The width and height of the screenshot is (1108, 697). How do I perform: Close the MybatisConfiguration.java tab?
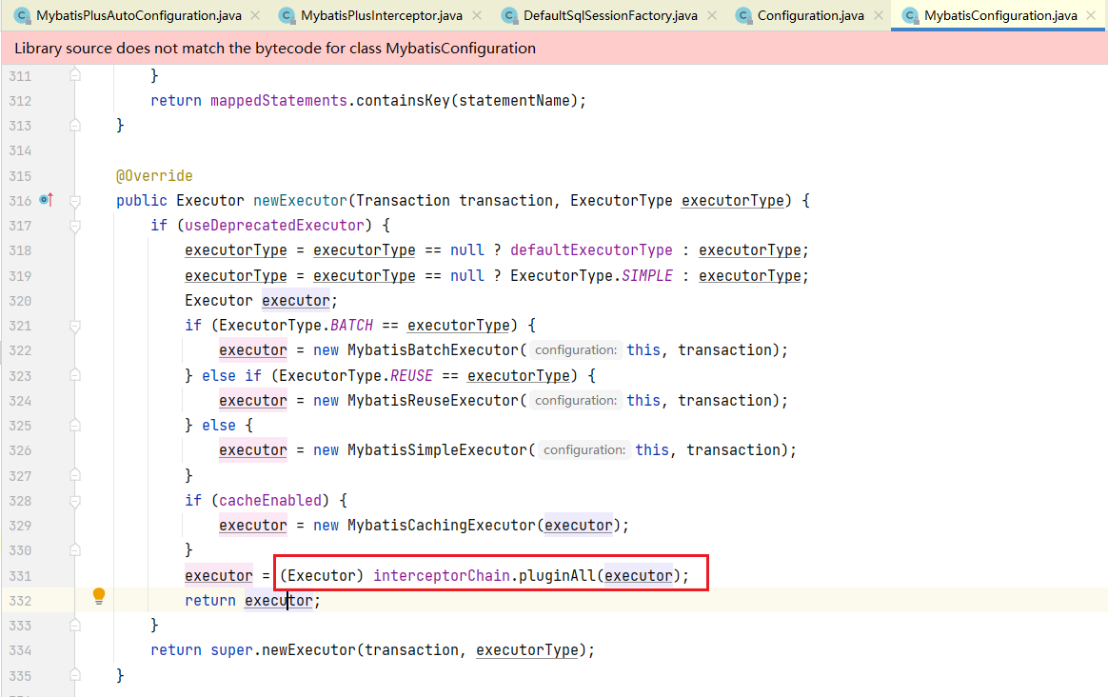(1093, 16)
